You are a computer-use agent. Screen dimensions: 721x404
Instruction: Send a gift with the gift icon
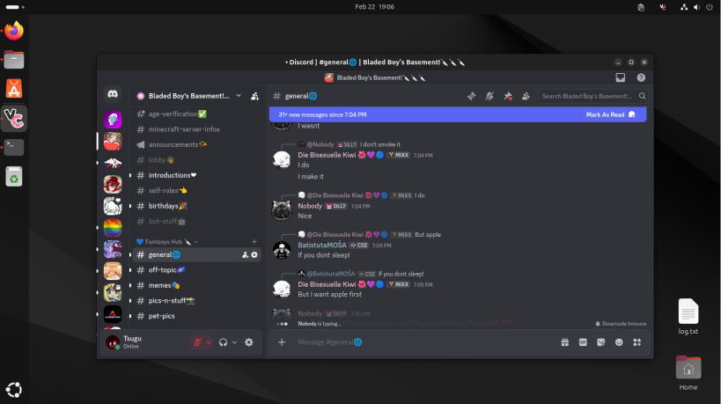[564, 342]
